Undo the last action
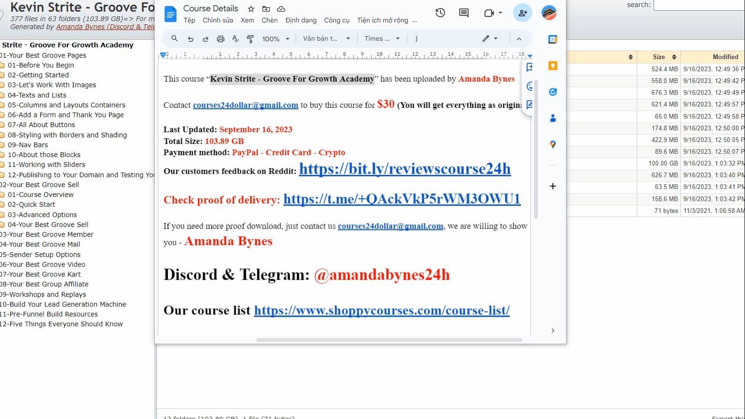 click(190, 39)
